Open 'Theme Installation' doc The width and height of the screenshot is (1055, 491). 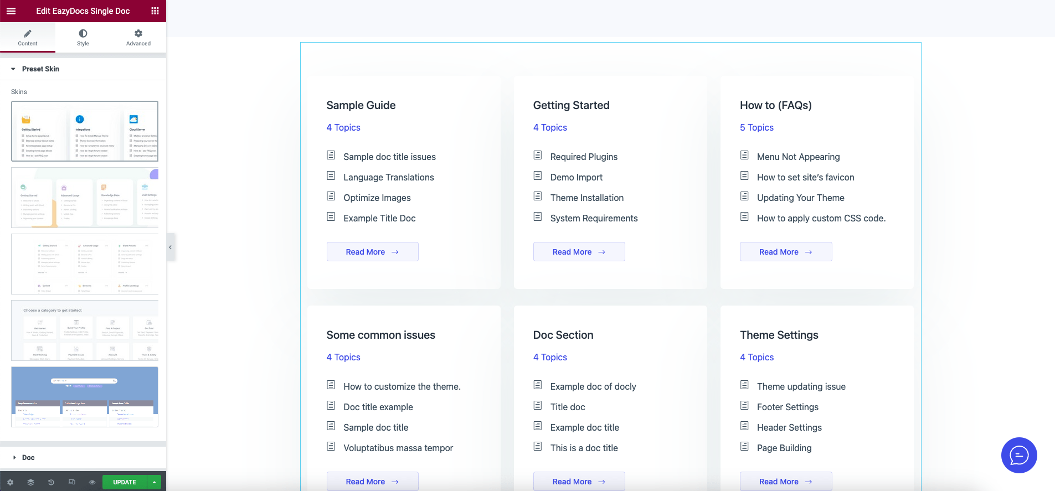coord(587,198)
